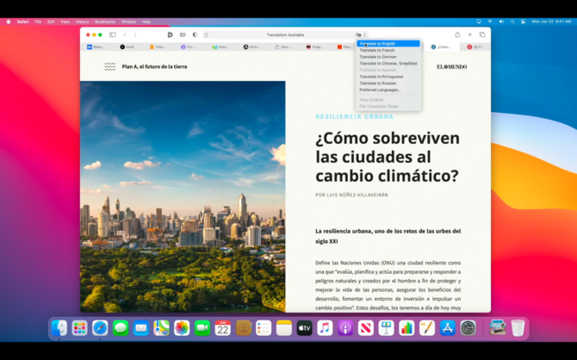Screen dimensions: 577x360
Task: Open the Share button in Safari
Action: (457, 34)
